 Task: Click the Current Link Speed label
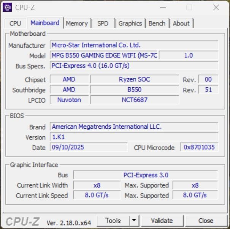[x=42, y=196]
